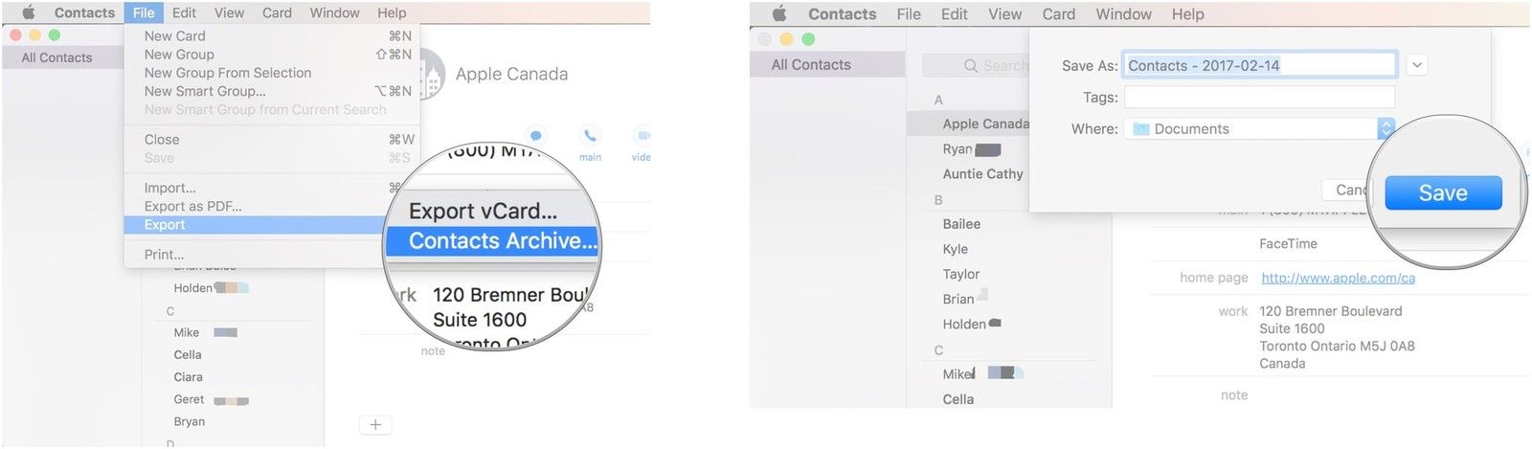Viewport: 1532px width, 449px height.
Task: Click the Documents folder icon
Action: coord(1140,129)
